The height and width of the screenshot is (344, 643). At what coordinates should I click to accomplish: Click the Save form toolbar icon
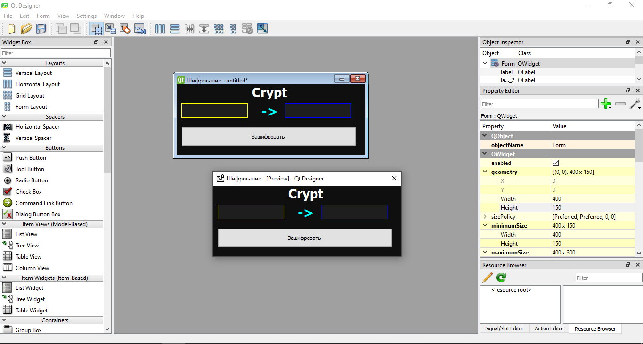point(41,29)
